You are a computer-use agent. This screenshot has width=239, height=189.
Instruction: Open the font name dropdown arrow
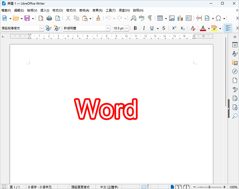pyautogui.click(x=108, y=28)
